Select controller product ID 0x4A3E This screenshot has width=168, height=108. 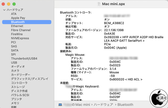(x=110, y=34)
